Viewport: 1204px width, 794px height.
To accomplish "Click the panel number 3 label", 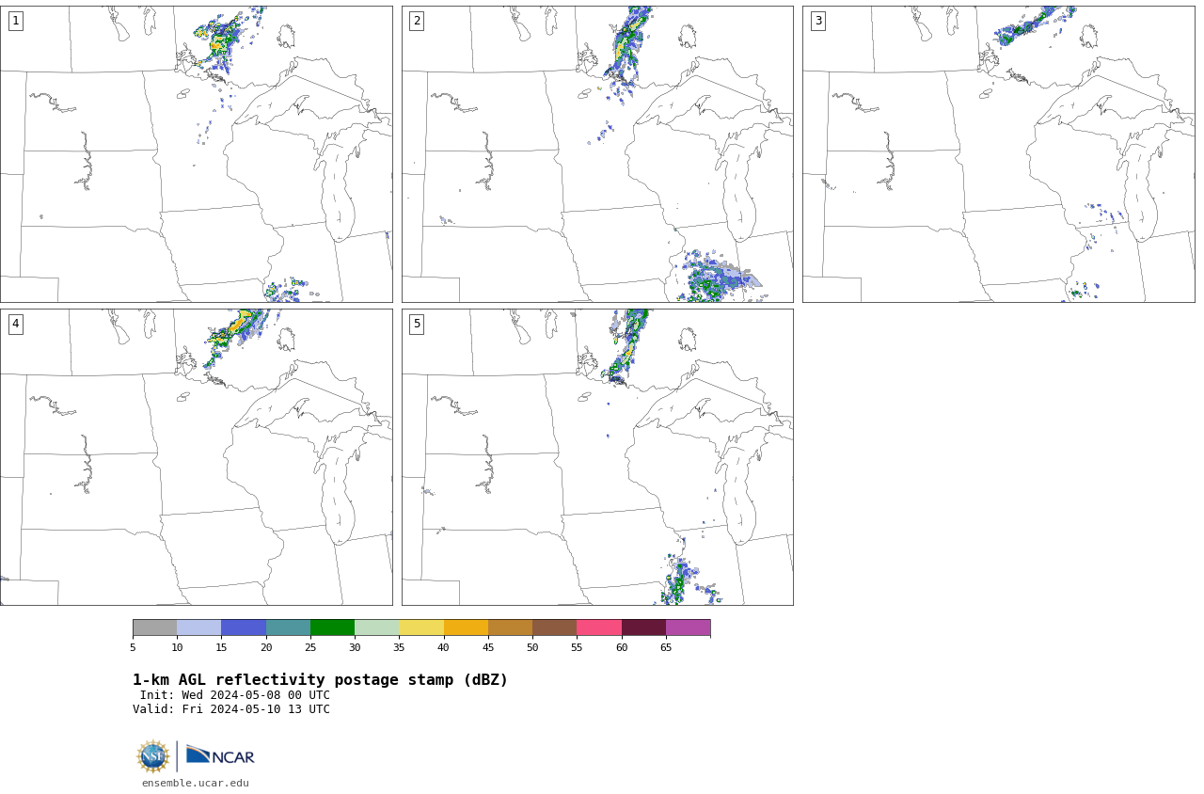I will pyautogui.click(x=817, y=21).
